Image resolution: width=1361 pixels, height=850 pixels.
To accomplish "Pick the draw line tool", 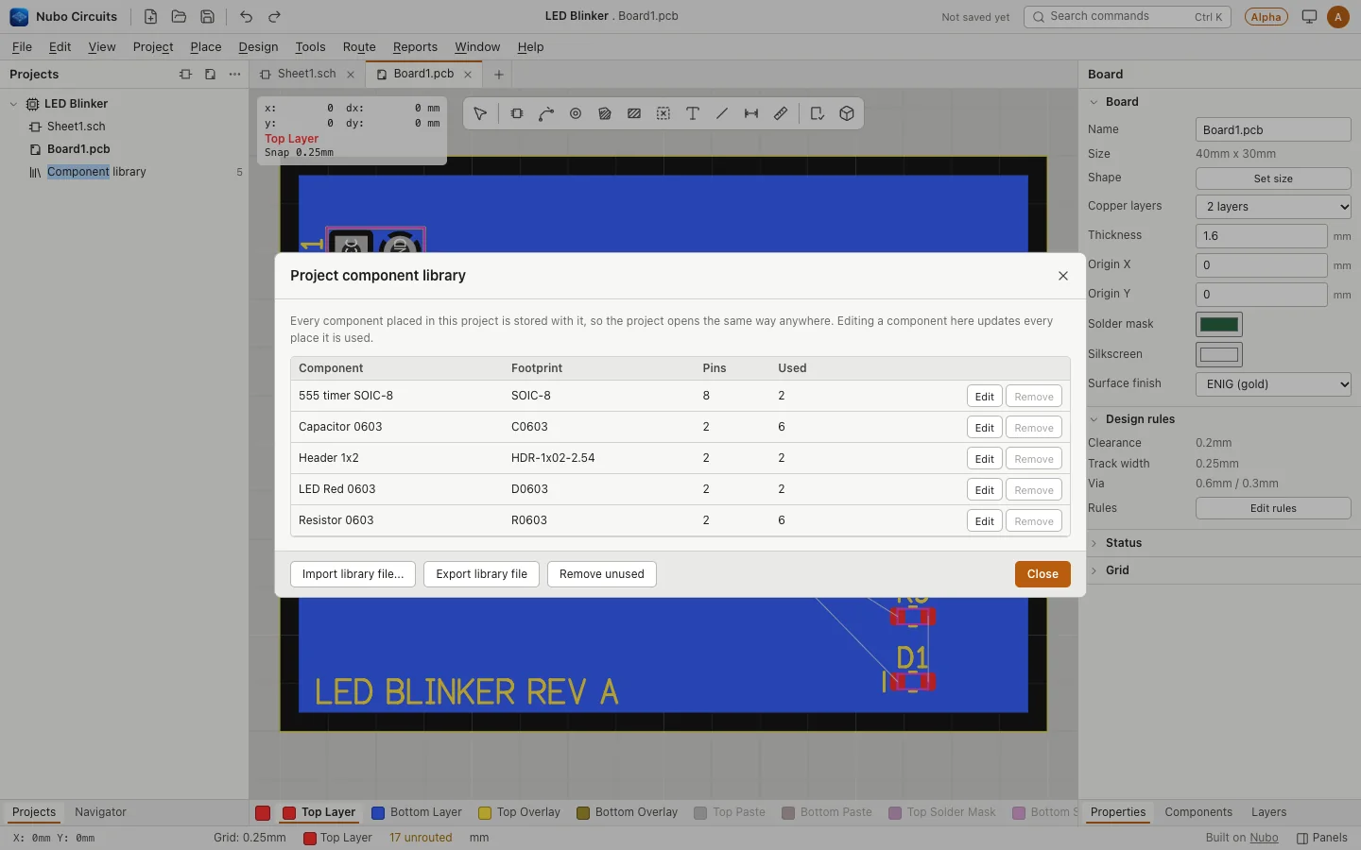I will click(x=722, y=113).
